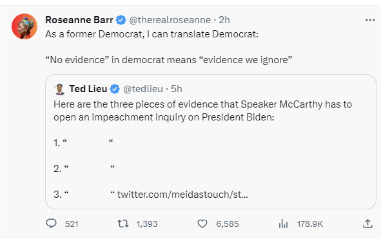Screen dimensions: 381x239
Task: Click the 2h timestamp on tweet
Action: click(224, 20)
